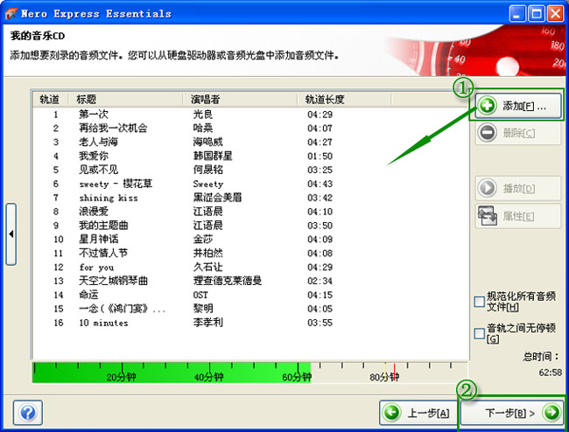Click the red marker near 80分钟
Screen dimensions: 569x432
(x=395, y=371)
